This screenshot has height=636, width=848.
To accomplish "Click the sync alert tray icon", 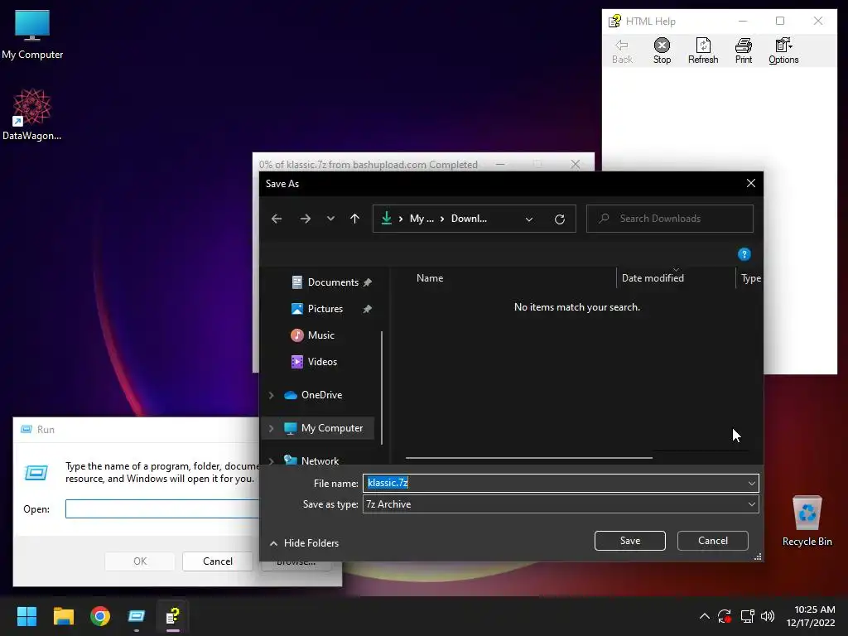I will (x=725, y=616).
